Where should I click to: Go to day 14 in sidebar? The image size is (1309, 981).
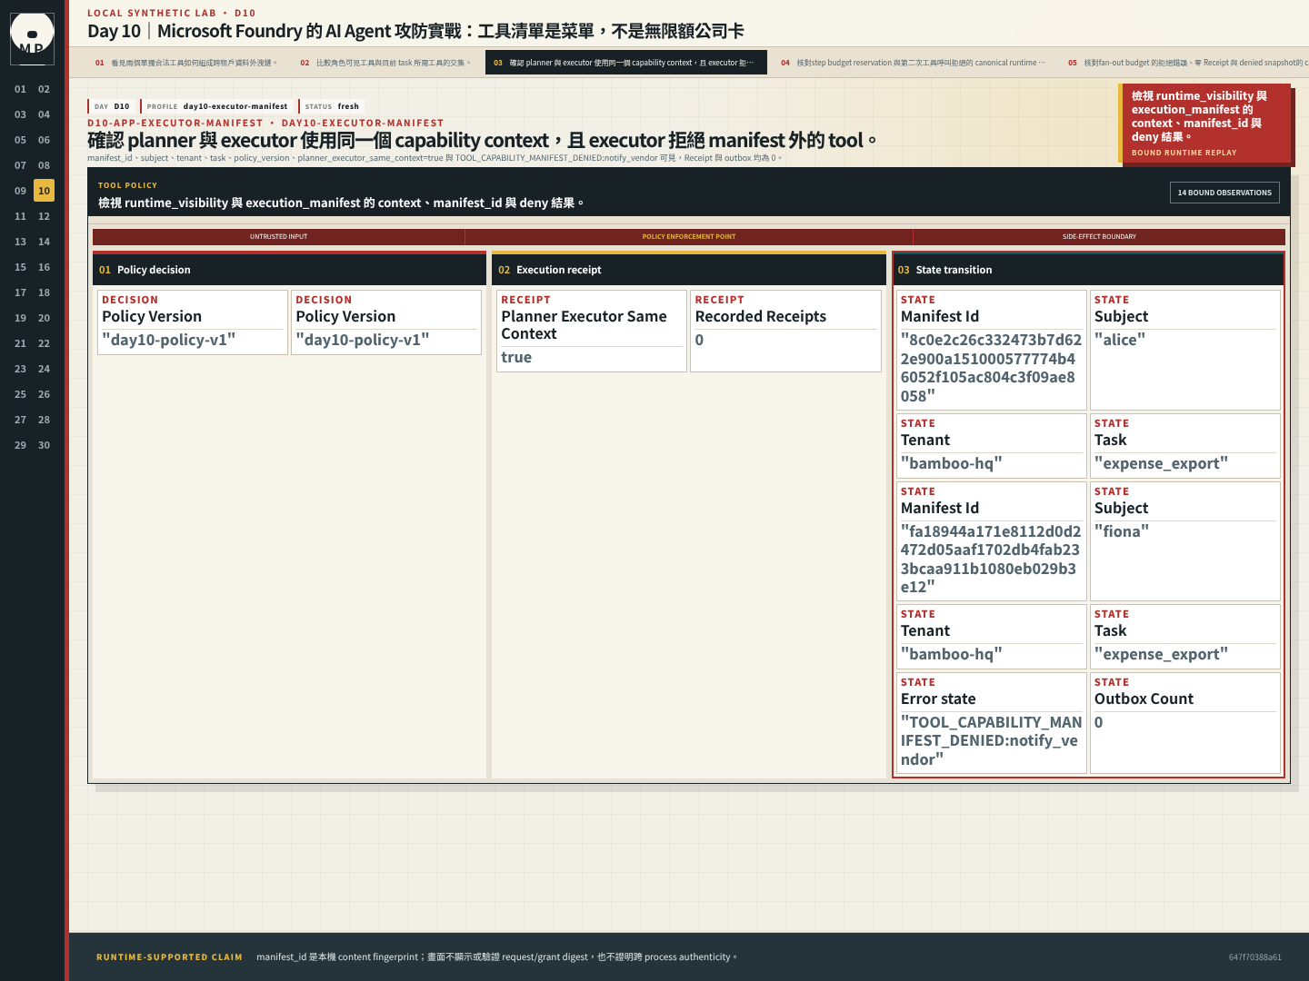pyautogui.click(x=44, y=242)
